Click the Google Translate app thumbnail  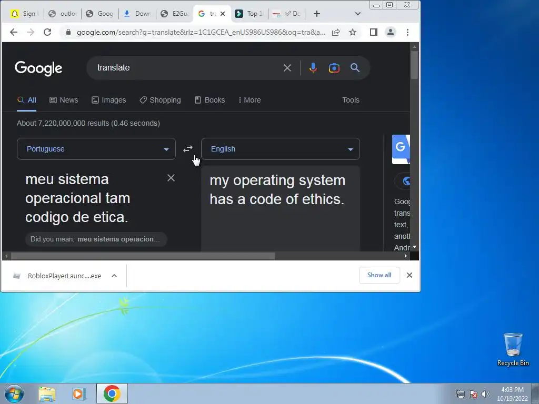tap(401, 149)
